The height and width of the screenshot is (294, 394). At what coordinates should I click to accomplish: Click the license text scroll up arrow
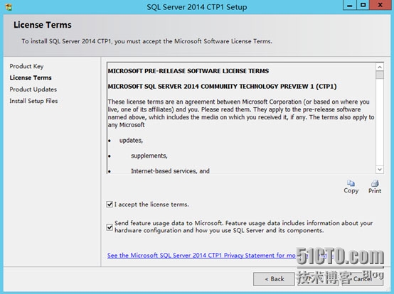380,67
